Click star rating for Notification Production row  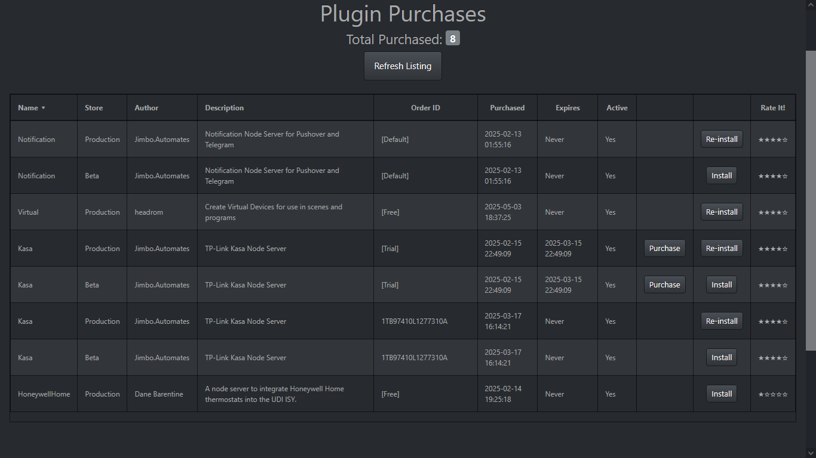[x=772, y=140]
